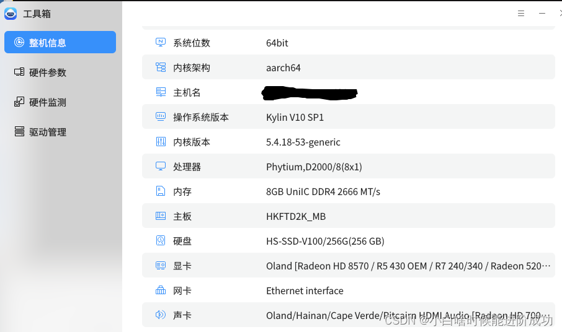Image resolution: width=562 pixels, height=332 pixels.
Task: Open the 硬件监测 sidebar tab
Action: [x=60, y=102]
